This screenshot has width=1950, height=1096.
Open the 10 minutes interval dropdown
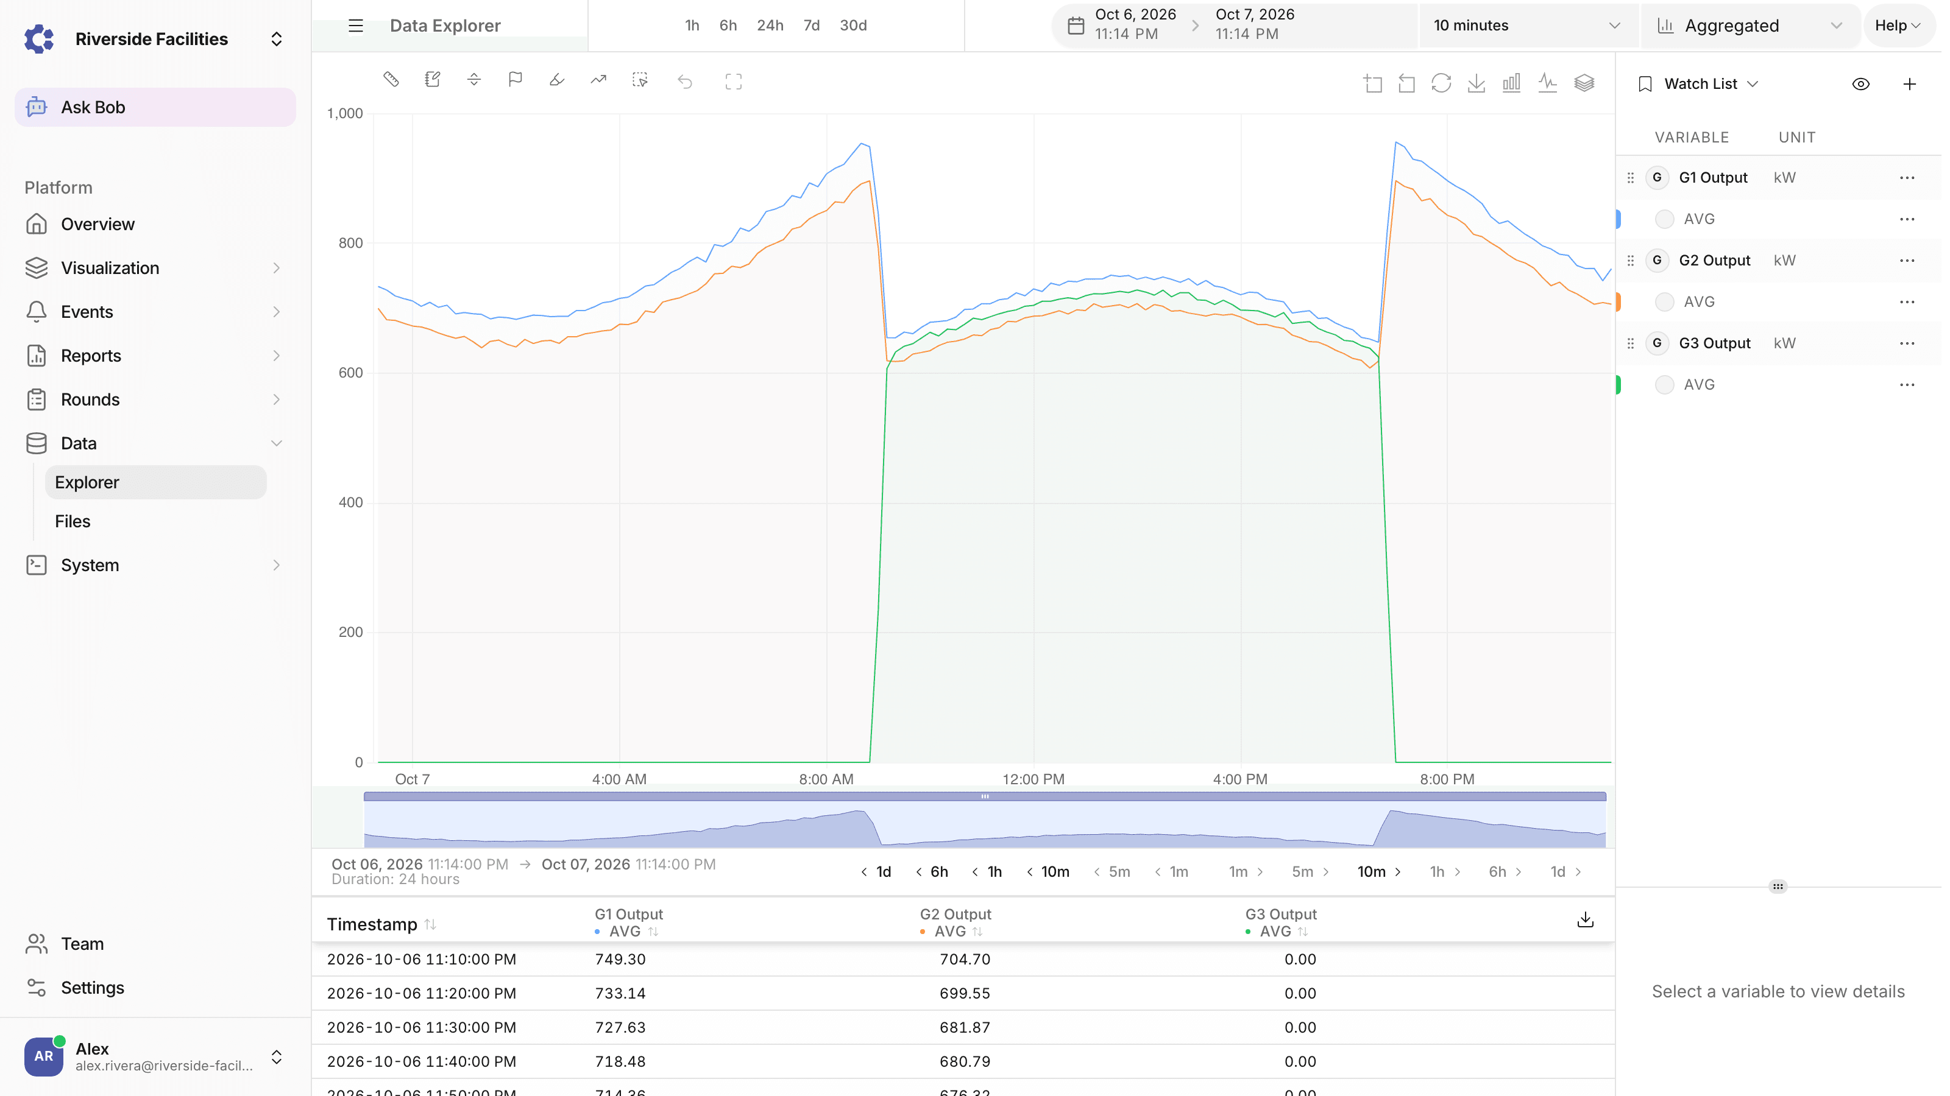click(x=1528, y=26)
